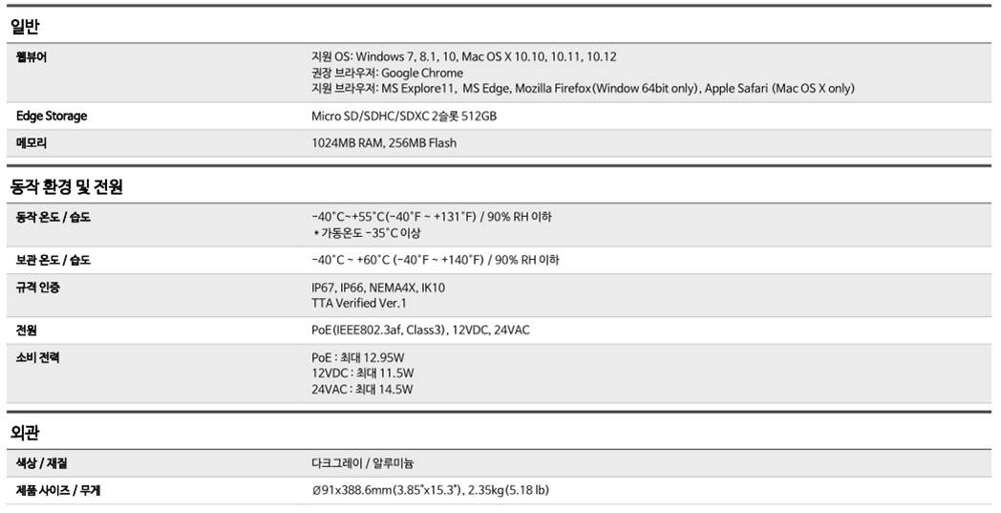Click the 소비 전력 row label
Viewport: 1001px width, 513px height.
37,357
